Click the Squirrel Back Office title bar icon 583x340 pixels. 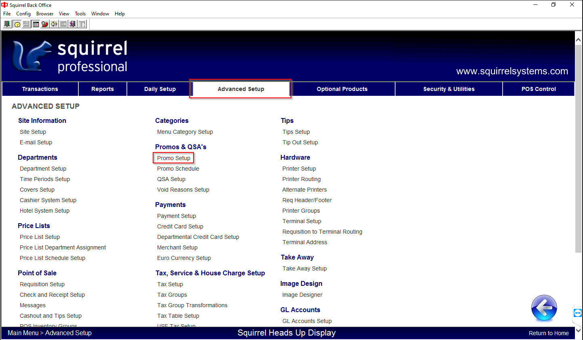coord(4,5)
